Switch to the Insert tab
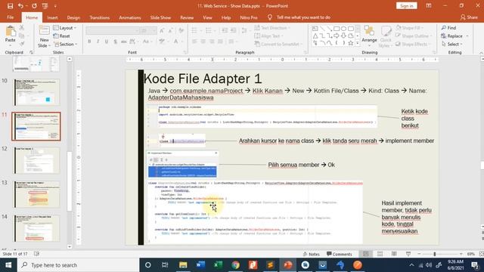The height and width of the screenshot is (272, 484). click(52, 17)
